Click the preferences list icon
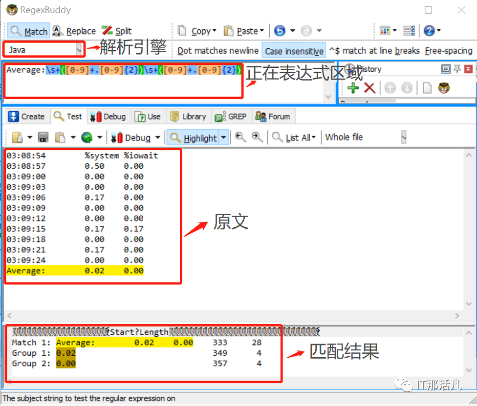Screen dimensions: 477x406 pos(409,31)
